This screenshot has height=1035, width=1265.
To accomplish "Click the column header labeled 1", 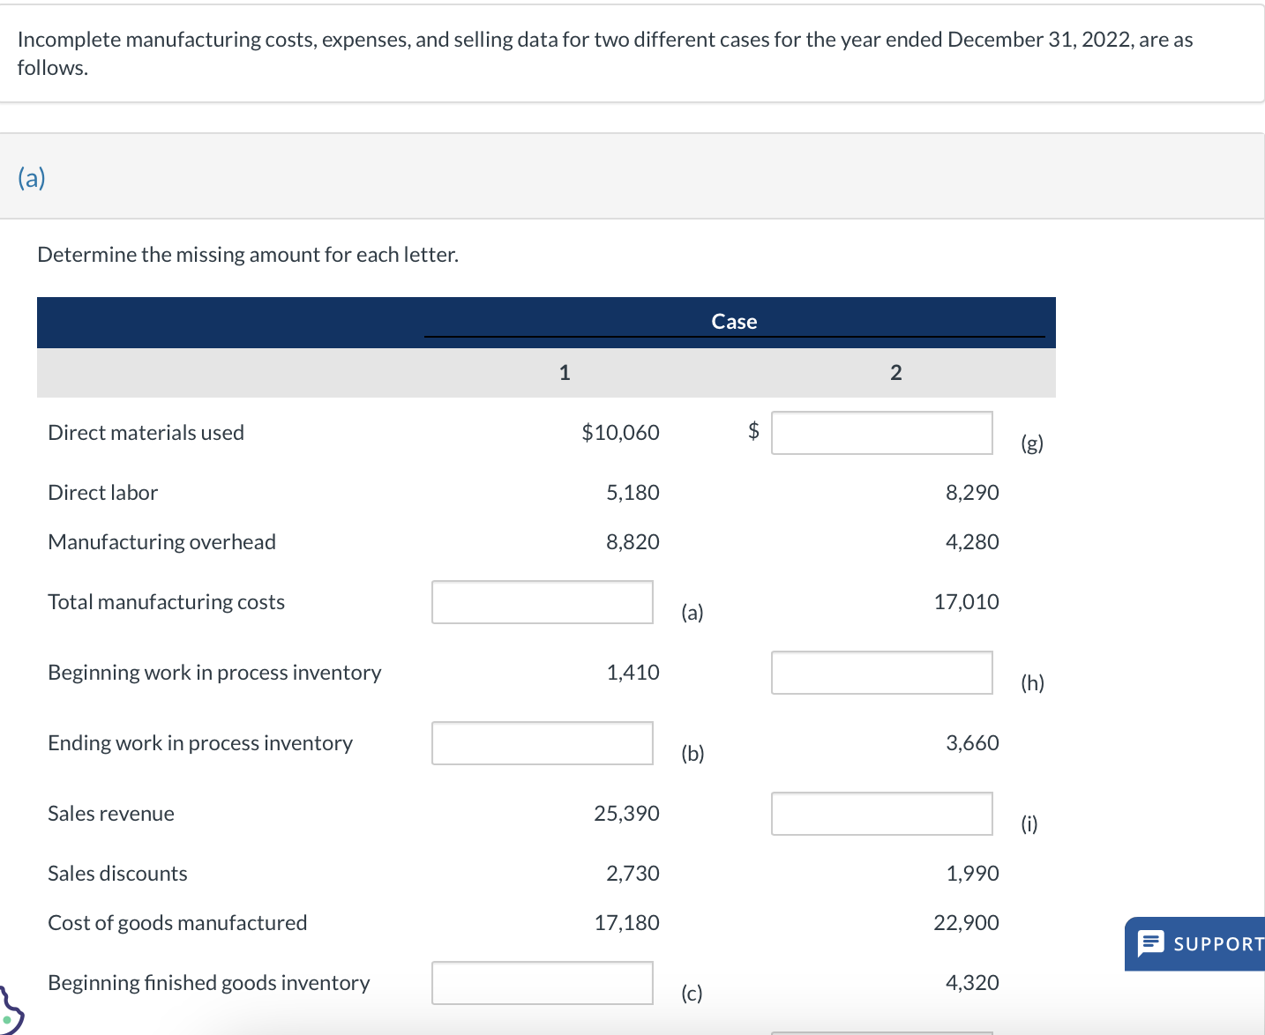I will pos(564,372).
